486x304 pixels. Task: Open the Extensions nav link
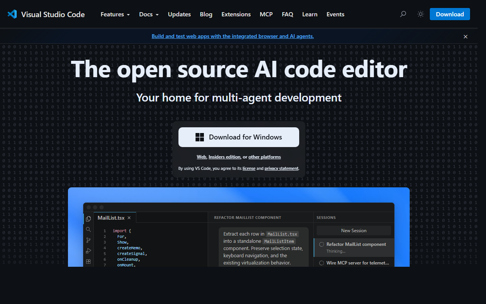click(236, 14)
